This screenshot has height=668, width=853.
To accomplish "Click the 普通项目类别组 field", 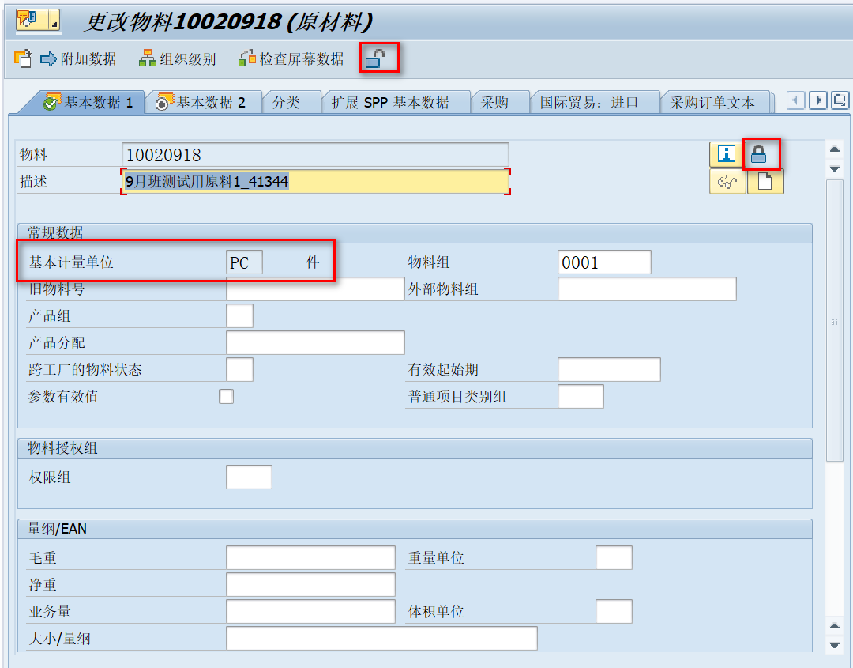I will (581, 396).
